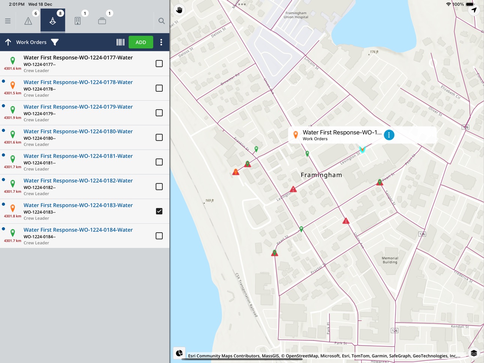Screen dimensions: 484x363
Task: Open the map popup three-dot menu
Action: [x=389, y=135]
